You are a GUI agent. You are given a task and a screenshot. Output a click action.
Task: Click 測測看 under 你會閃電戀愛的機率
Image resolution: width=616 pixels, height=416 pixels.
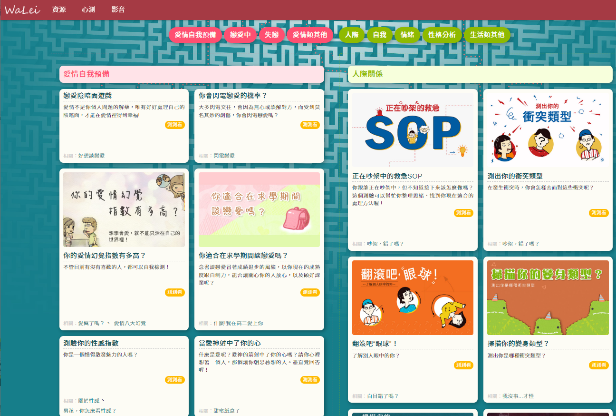pyautogui.click(x=310, y=125)
